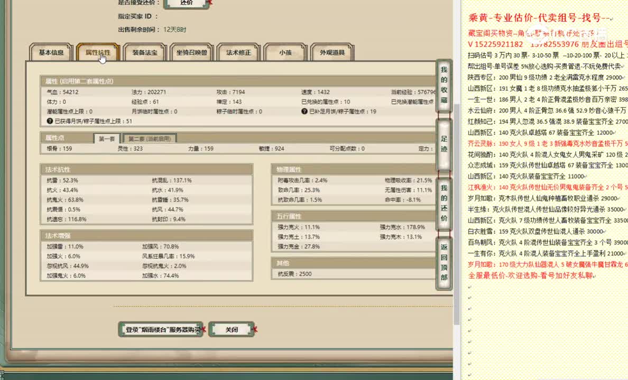This screenshot has height=380, width=628.
Task: Open 足迹 in the side panel
Action: coord(444,144)
